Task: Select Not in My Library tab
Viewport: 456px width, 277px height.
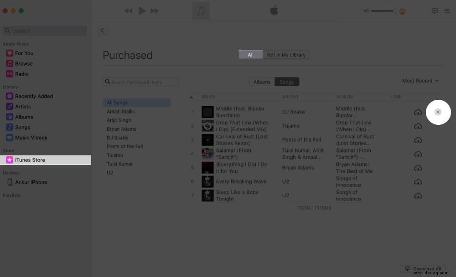Action: point(286,55)
